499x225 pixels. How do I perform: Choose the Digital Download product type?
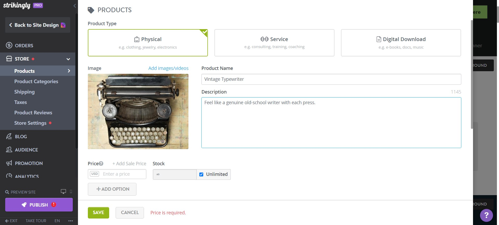(401, 42)
